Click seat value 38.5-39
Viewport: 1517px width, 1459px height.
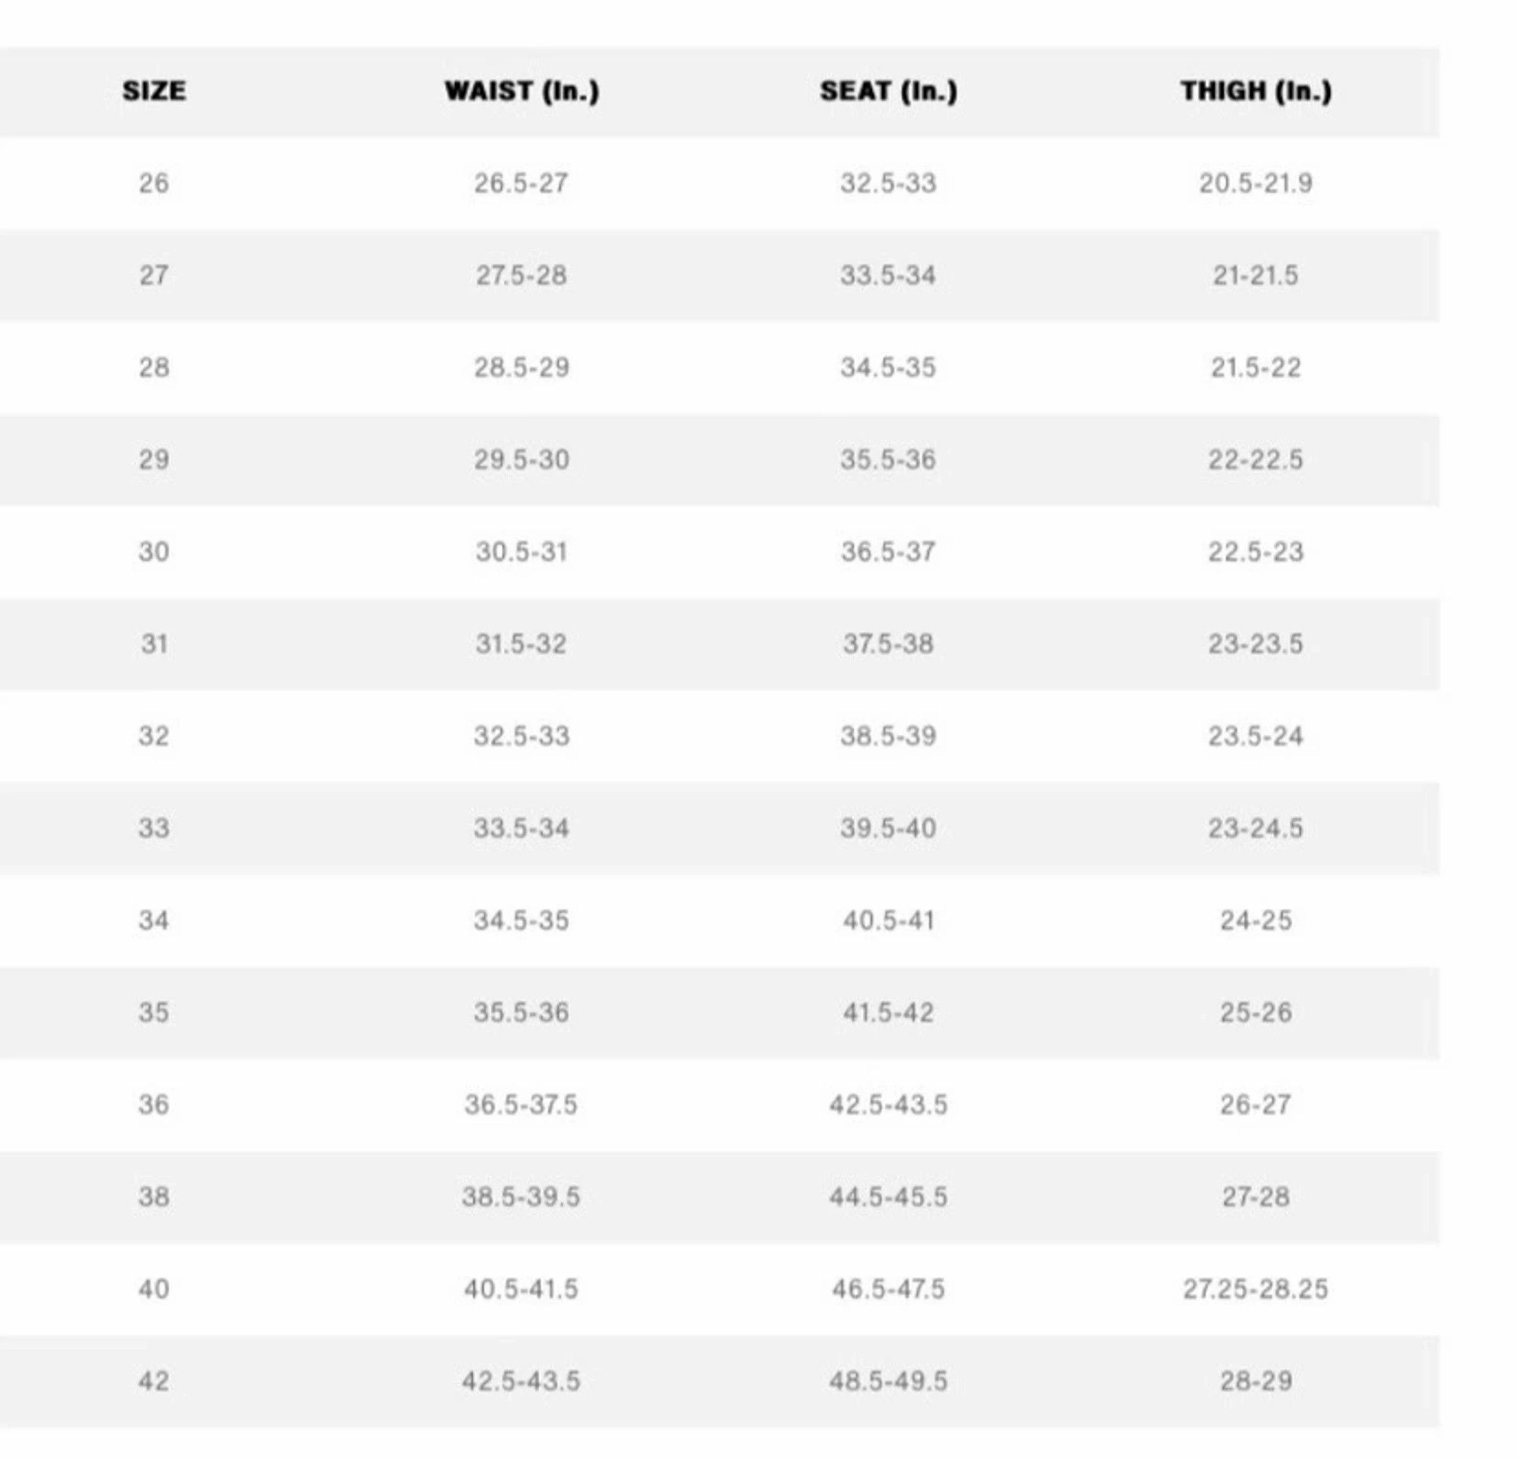click(889, 737)
